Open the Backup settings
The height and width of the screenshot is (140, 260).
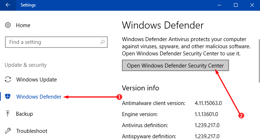(x=24, y=114)
